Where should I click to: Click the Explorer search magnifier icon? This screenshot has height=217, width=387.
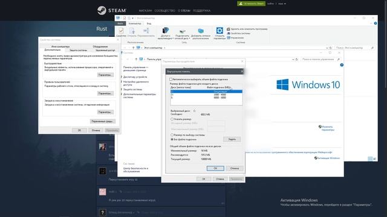pyautogui.click(x=372, y=48)
